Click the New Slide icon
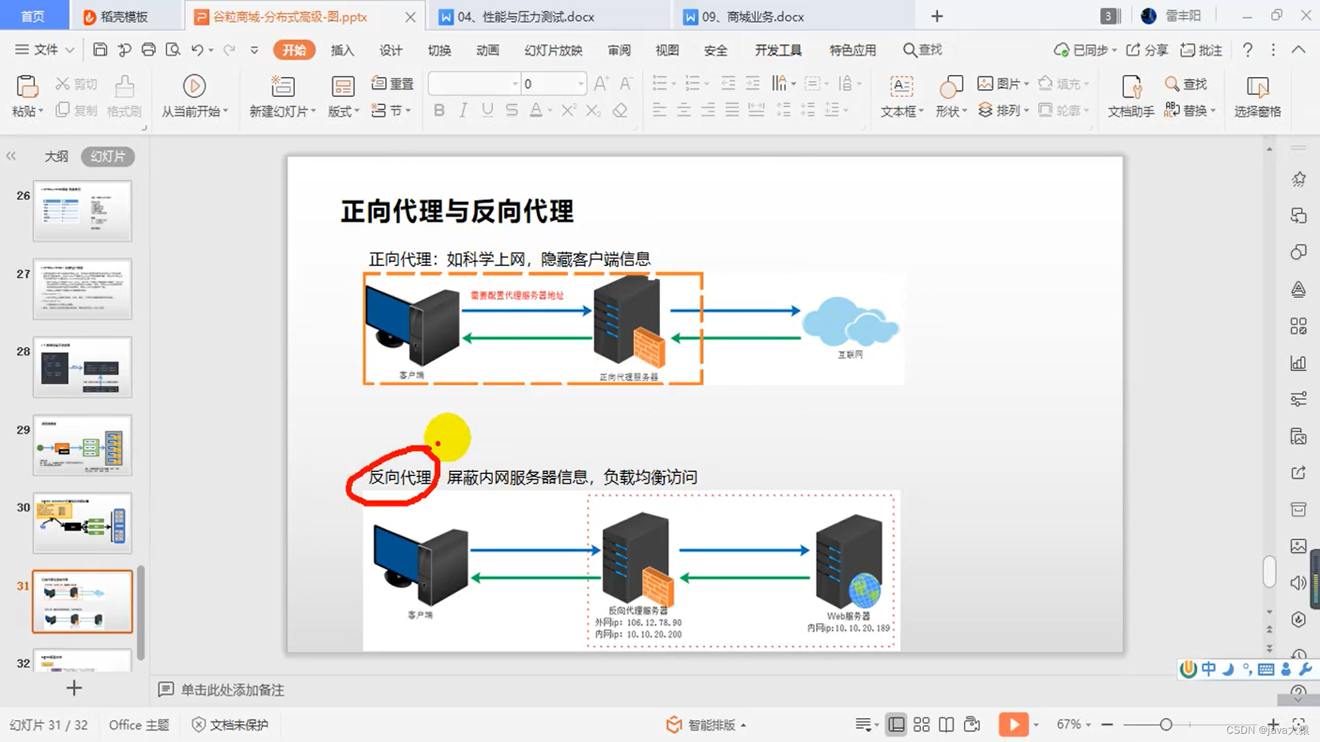1320x742 pixels. 282,87
